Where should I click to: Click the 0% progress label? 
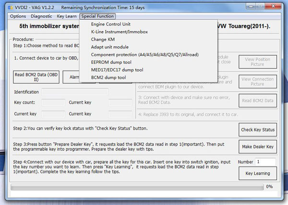269,187
